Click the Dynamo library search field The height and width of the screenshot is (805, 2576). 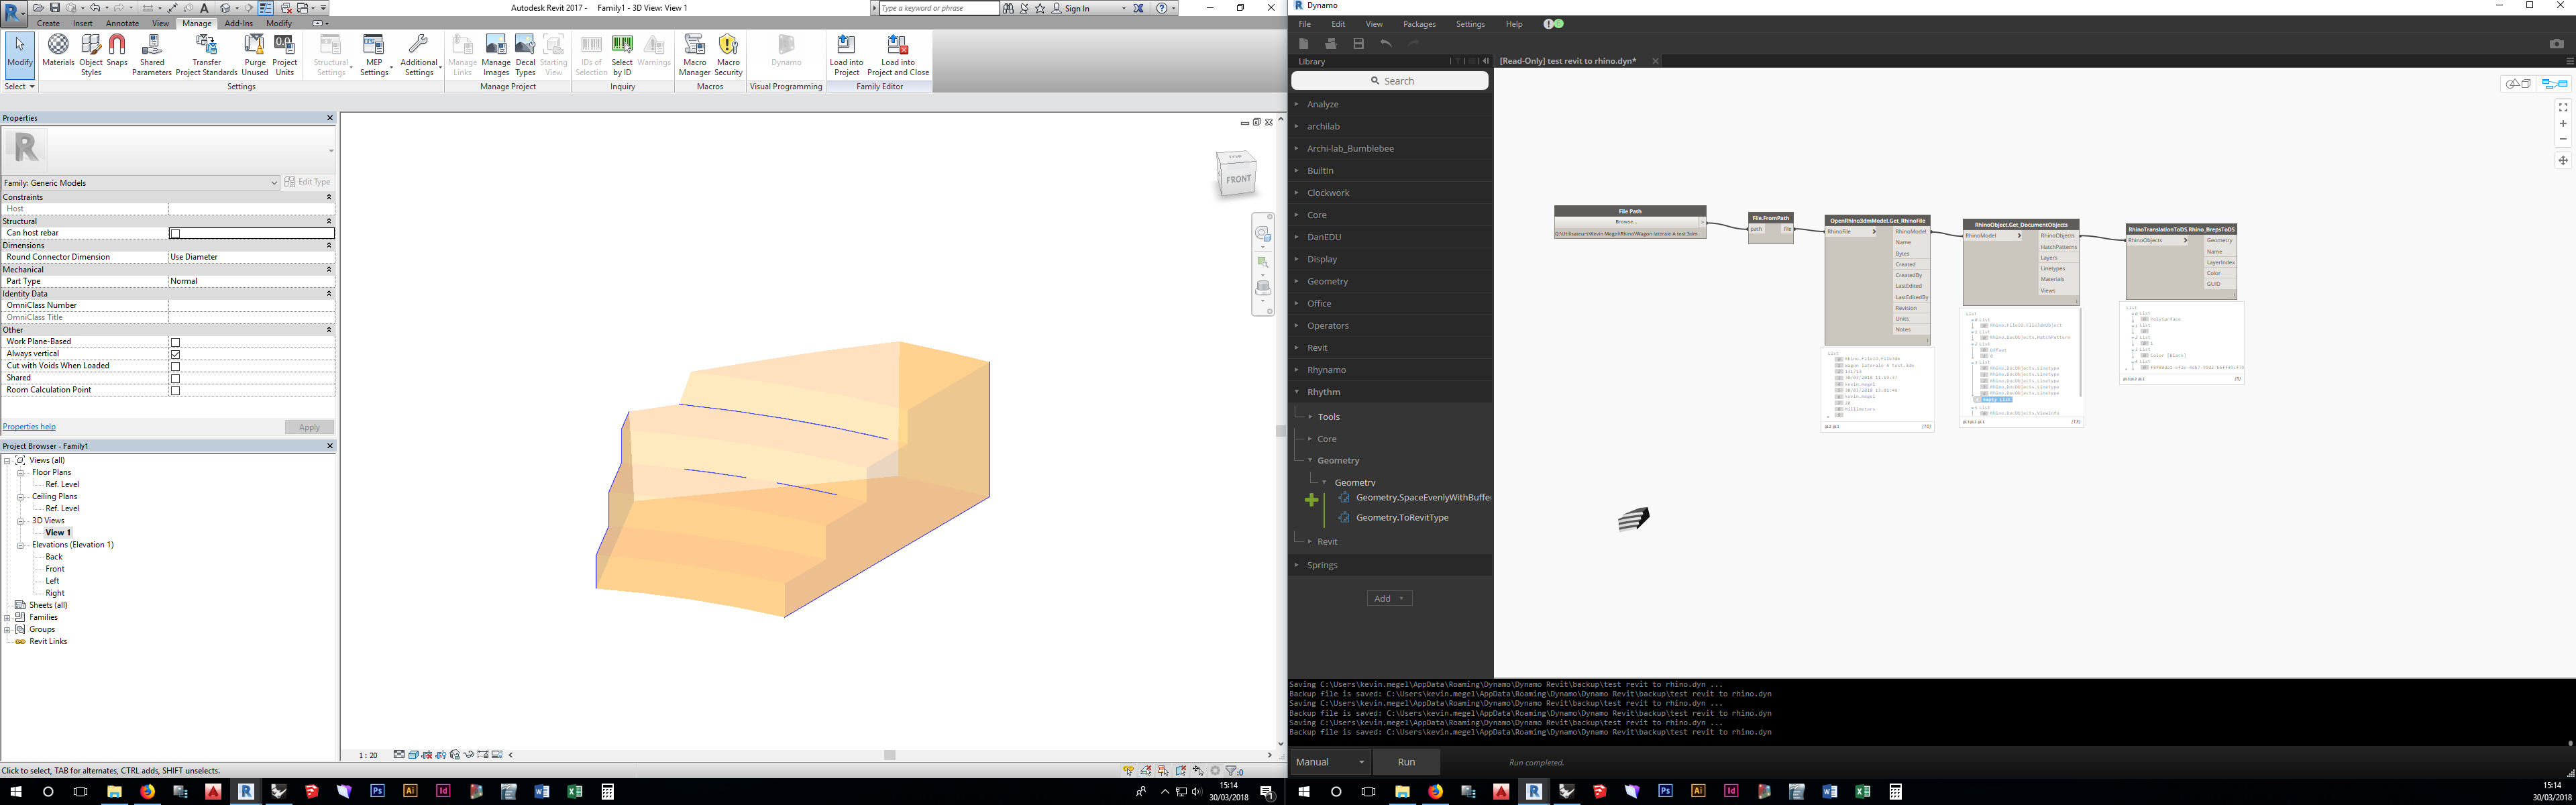(x=1390, y=81)
